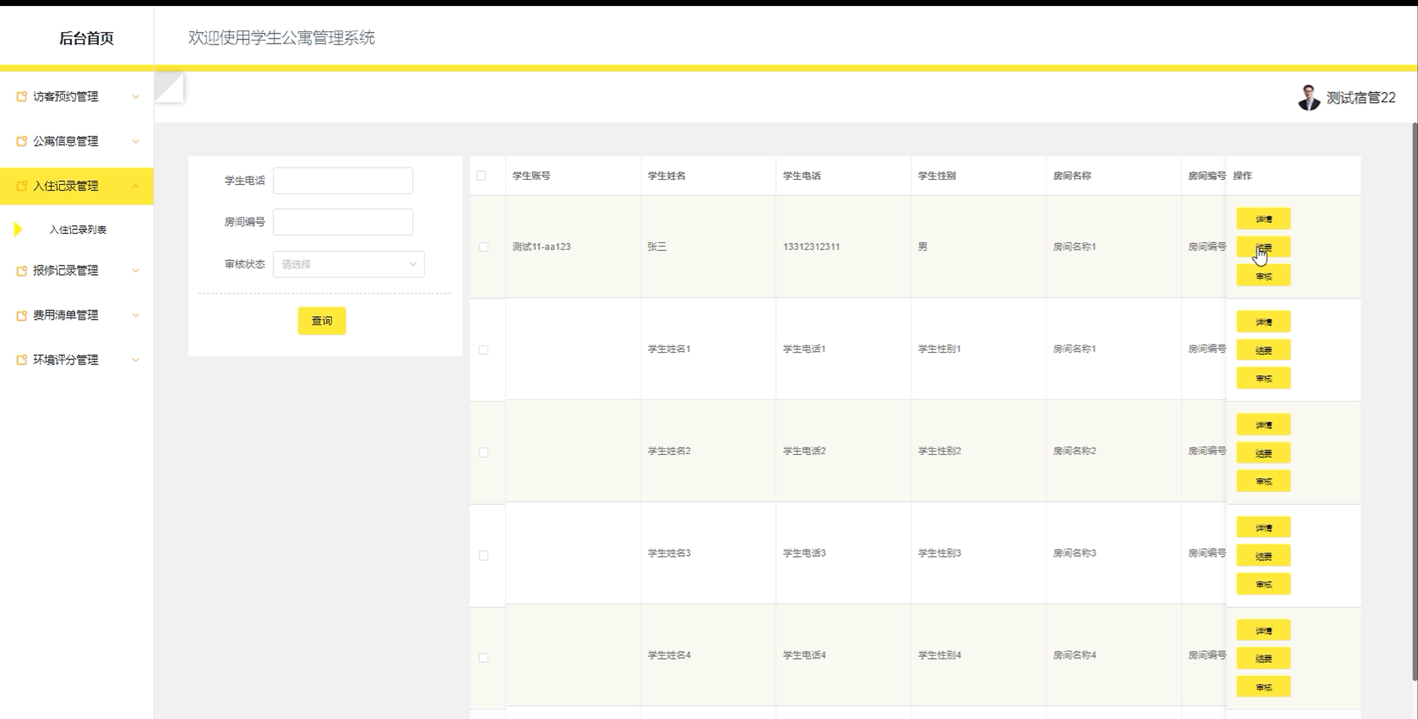Click the 环境评分管理 sidebar icon

[x=21, y=360]
